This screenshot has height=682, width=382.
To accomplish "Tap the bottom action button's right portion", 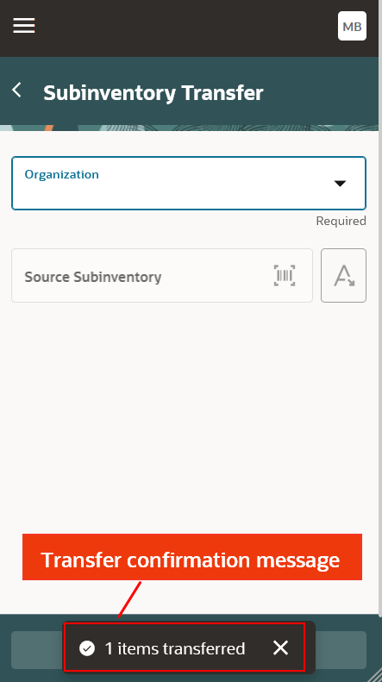I will (x=341, y=650).
